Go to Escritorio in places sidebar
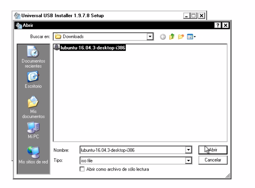This screenshot has height=188, width=255. tap(33, 80)
